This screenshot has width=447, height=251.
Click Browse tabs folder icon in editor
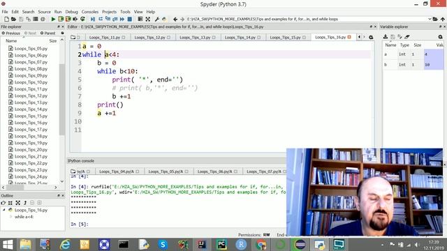point(73,37)
